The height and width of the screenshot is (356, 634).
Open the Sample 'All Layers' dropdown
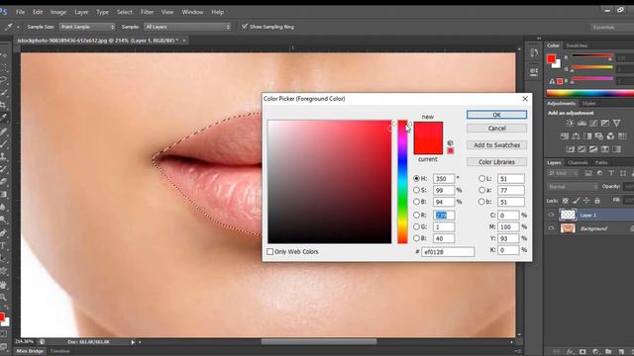click(x=187, y=27)
